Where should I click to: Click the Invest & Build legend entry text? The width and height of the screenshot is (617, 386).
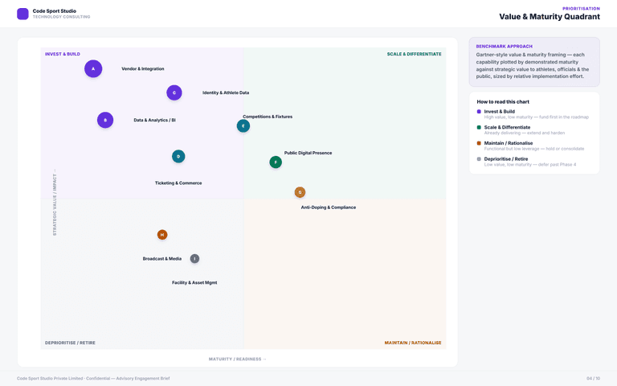500,112
